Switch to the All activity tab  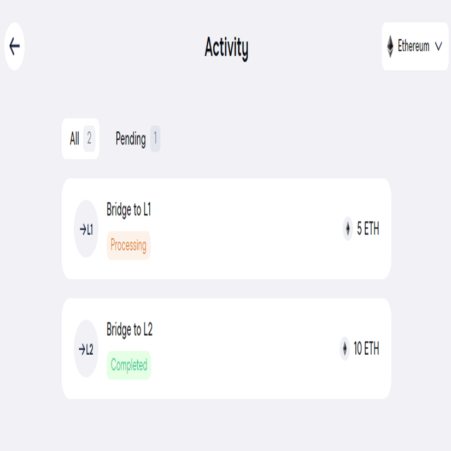(75, 139)
